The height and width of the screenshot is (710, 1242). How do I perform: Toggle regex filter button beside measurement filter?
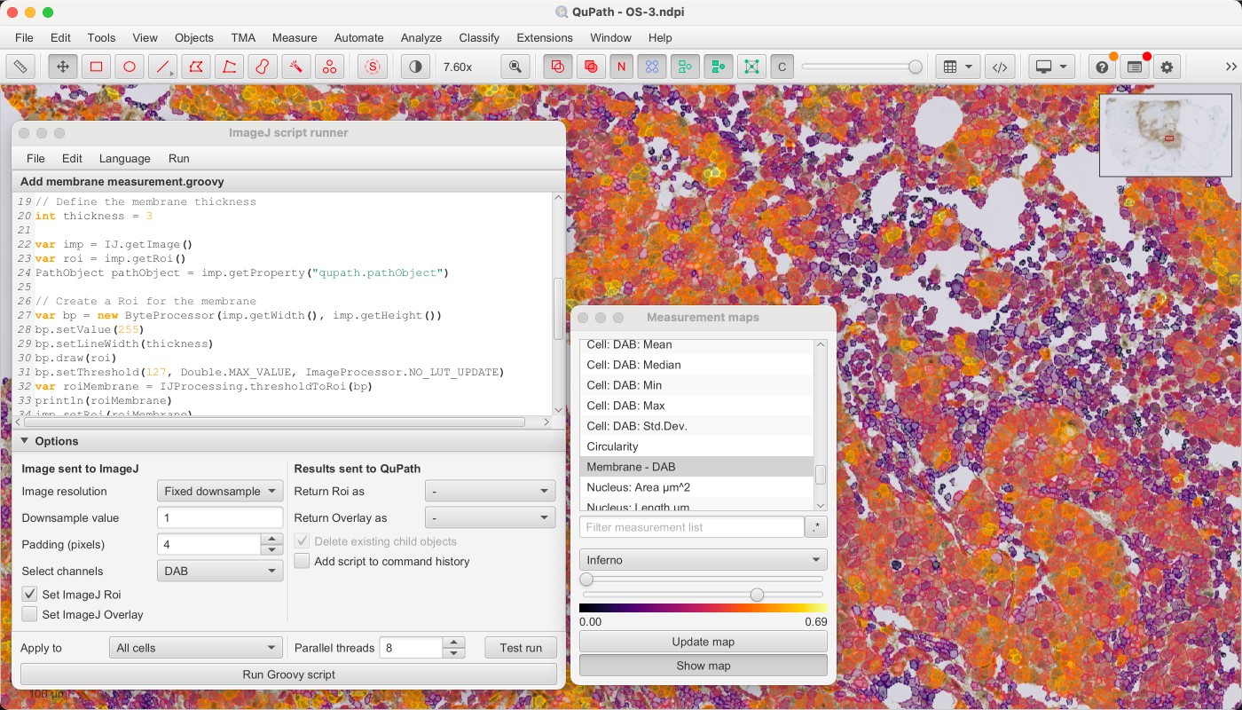816,527
